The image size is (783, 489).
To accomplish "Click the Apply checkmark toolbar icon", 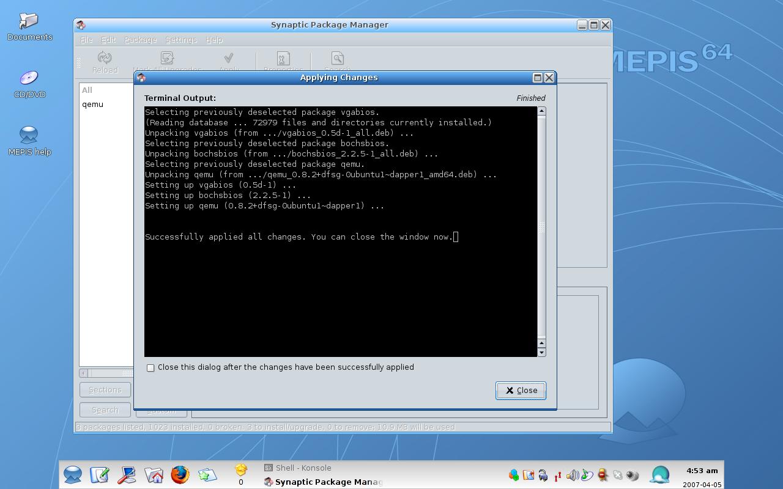I will pos(229,58).
